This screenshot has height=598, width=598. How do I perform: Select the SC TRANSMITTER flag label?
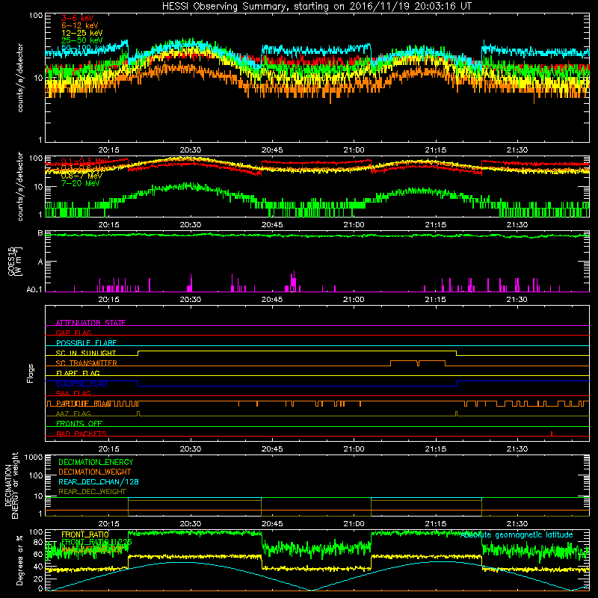pyautogui.click(x=87, y=363)
